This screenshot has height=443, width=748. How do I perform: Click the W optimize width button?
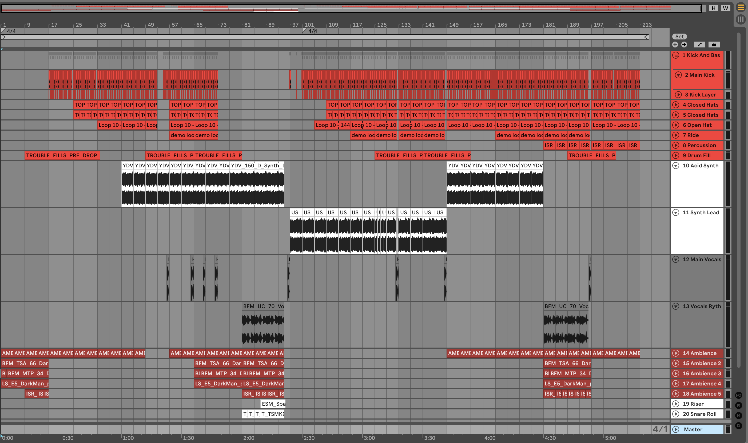725,8
